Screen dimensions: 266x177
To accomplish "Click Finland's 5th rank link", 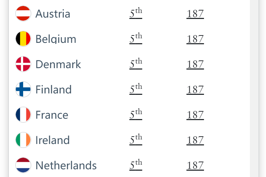I will tap(136, 90).
